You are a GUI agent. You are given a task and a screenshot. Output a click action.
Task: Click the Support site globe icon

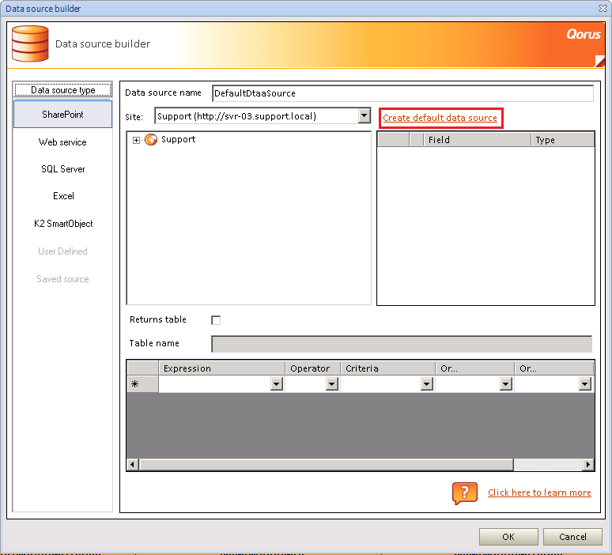point(151,139)
